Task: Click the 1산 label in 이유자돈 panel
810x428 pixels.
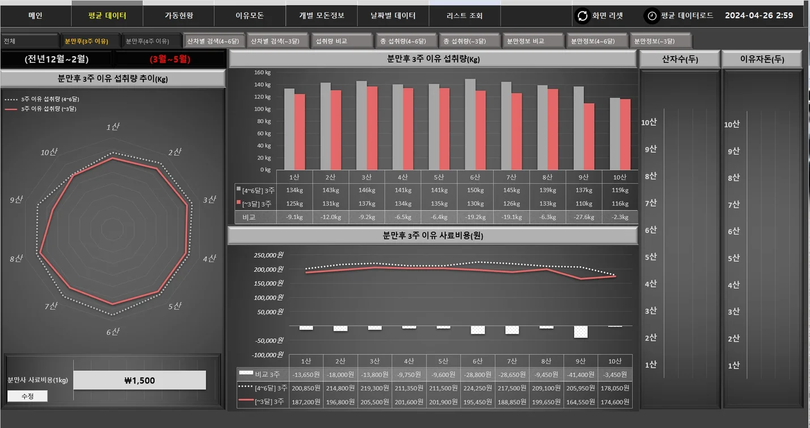Action: tap(734, 365)
